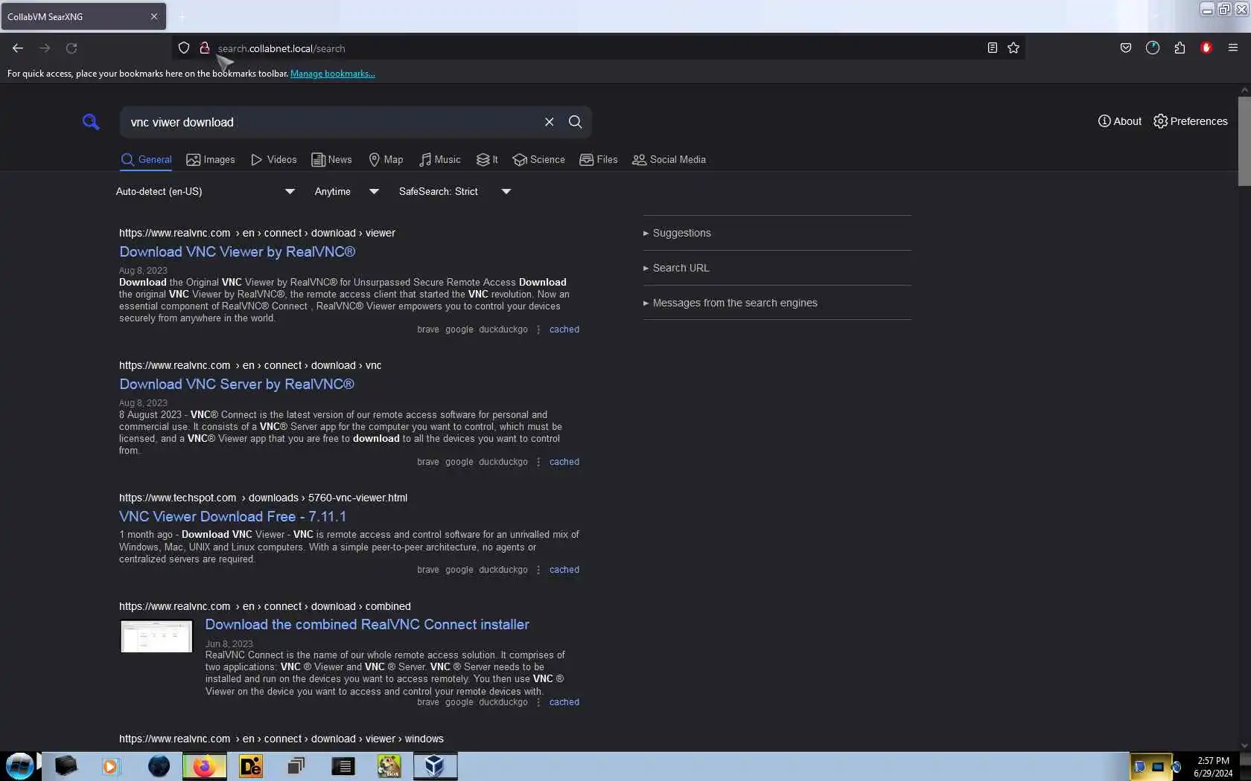Open the Windows Start orb
This screenshot has height=781, width=1251.
(x=19, y=766)
